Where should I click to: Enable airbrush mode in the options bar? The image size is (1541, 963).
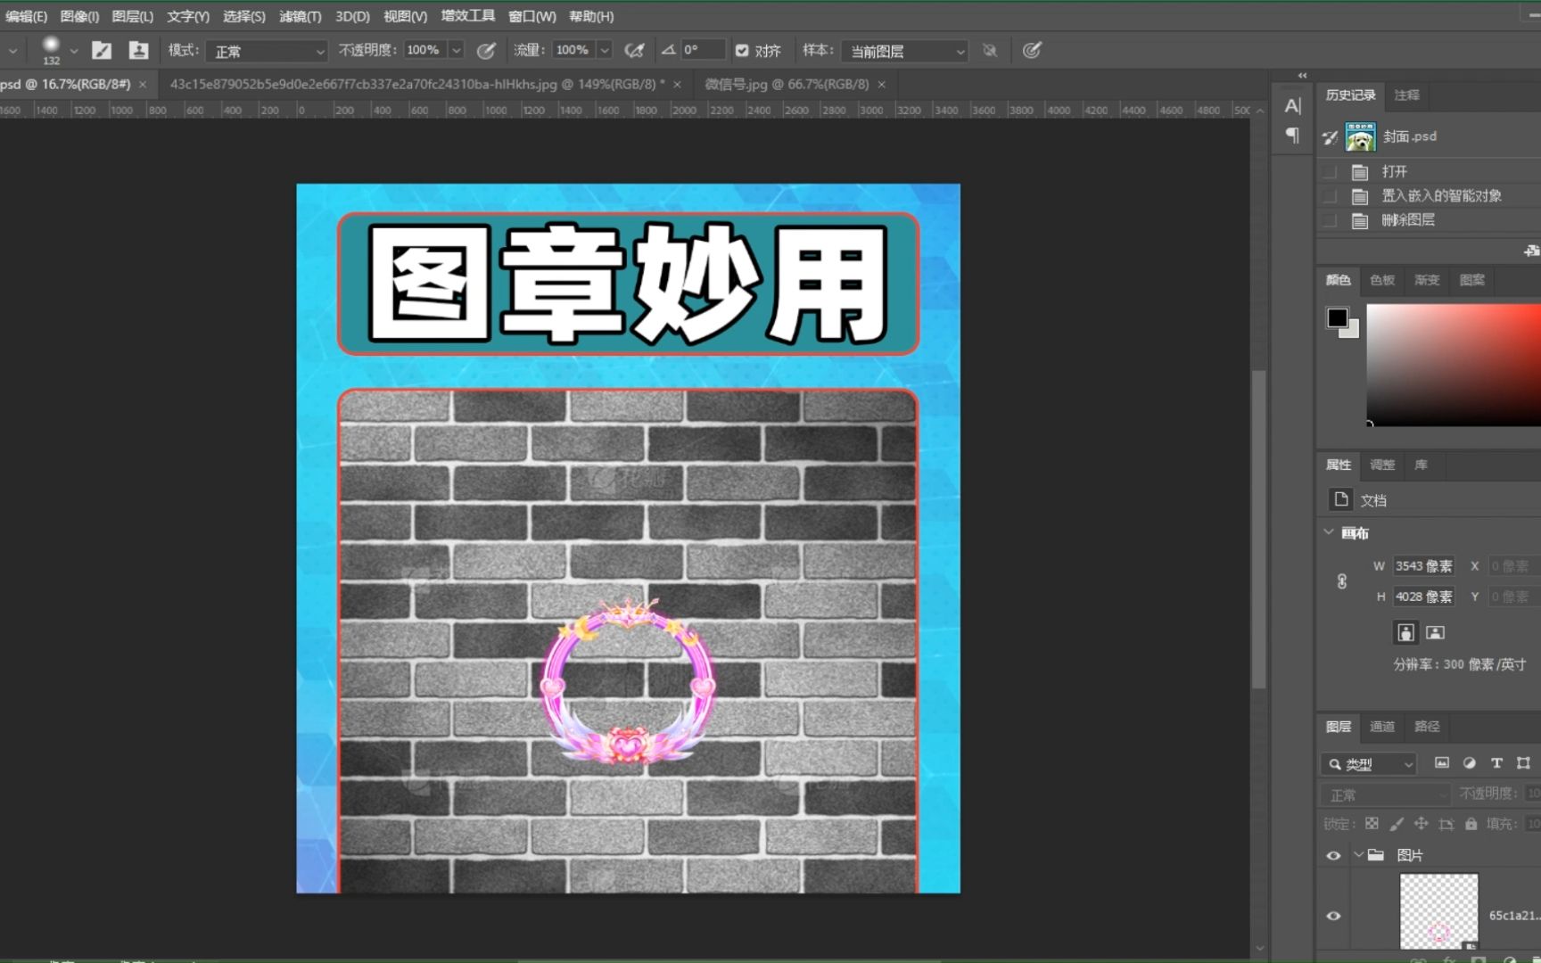pyautogui.click(x=635, y=50)
